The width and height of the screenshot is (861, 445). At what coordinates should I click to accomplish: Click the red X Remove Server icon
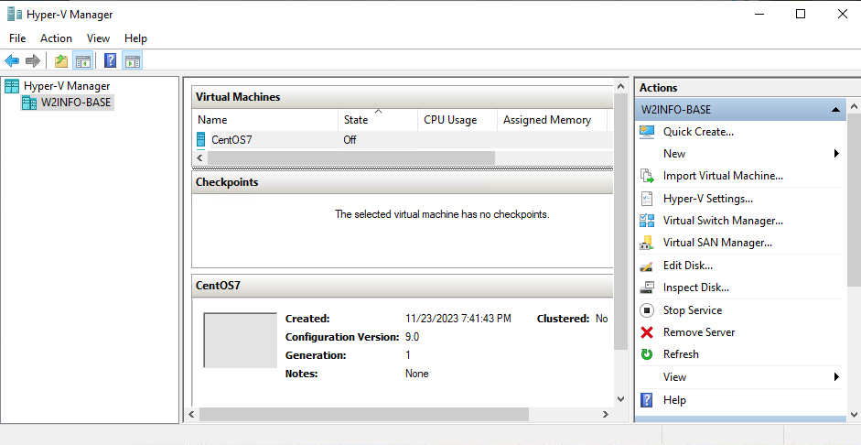pos(647,332)
